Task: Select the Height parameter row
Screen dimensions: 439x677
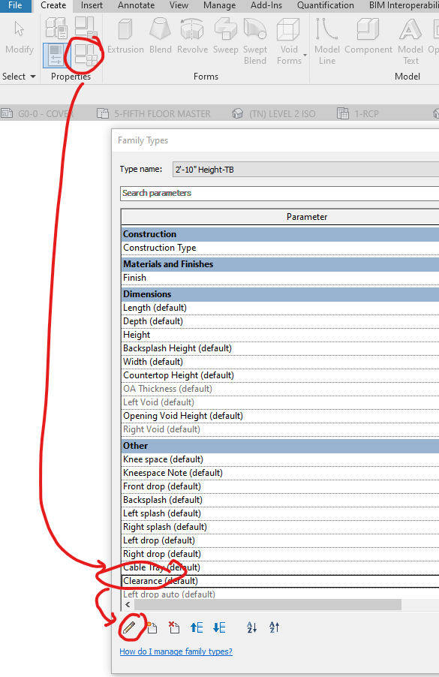Action: (x=280, y=335)
